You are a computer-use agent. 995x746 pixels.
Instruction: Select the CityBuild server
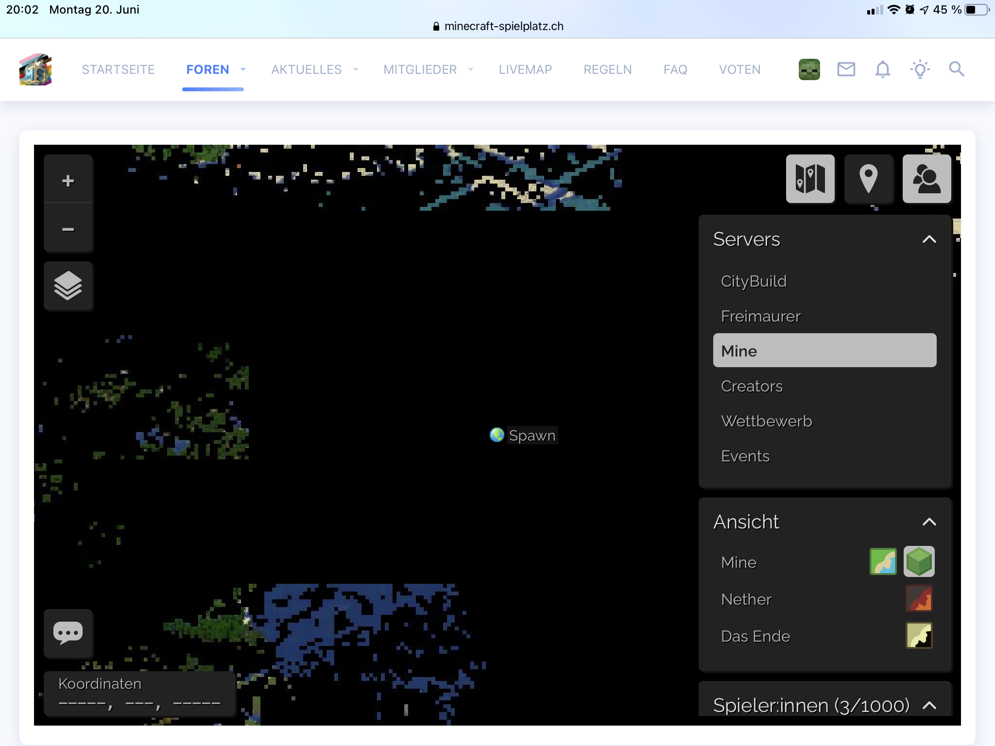[754, 281]
